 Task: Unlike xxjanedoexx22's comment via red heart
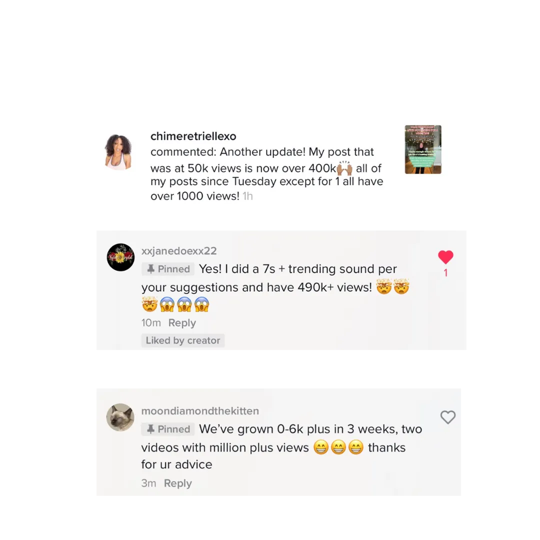[x=445, y=257]
